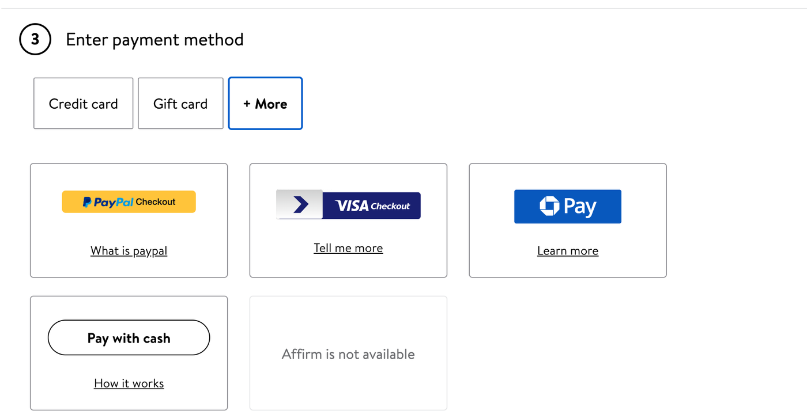Pick Chase Pay to pay
Viewport: 807px width, 411px height.
point(567,205)
